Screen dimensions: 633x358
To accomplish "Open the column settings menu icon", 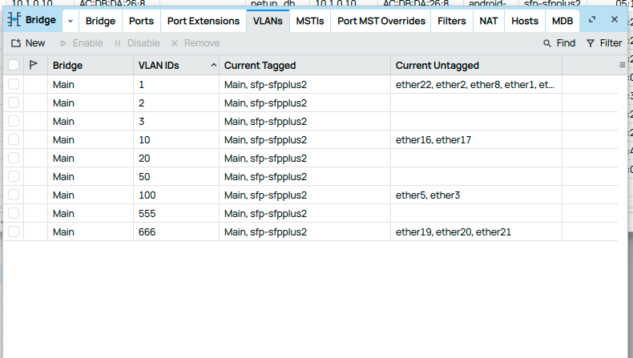I will coord(623,65).
